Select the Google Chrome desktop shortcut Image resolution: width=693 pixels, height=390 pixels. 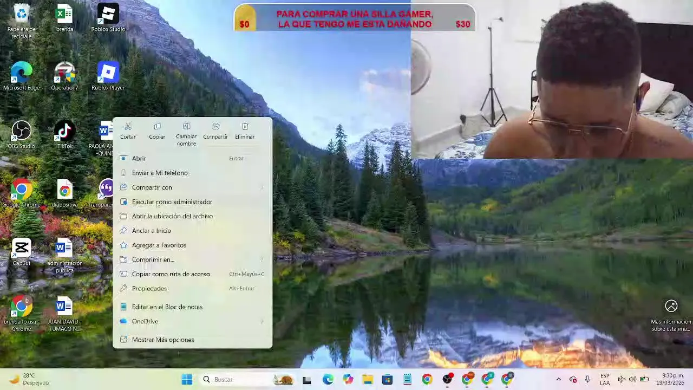(x=22, y=193)
